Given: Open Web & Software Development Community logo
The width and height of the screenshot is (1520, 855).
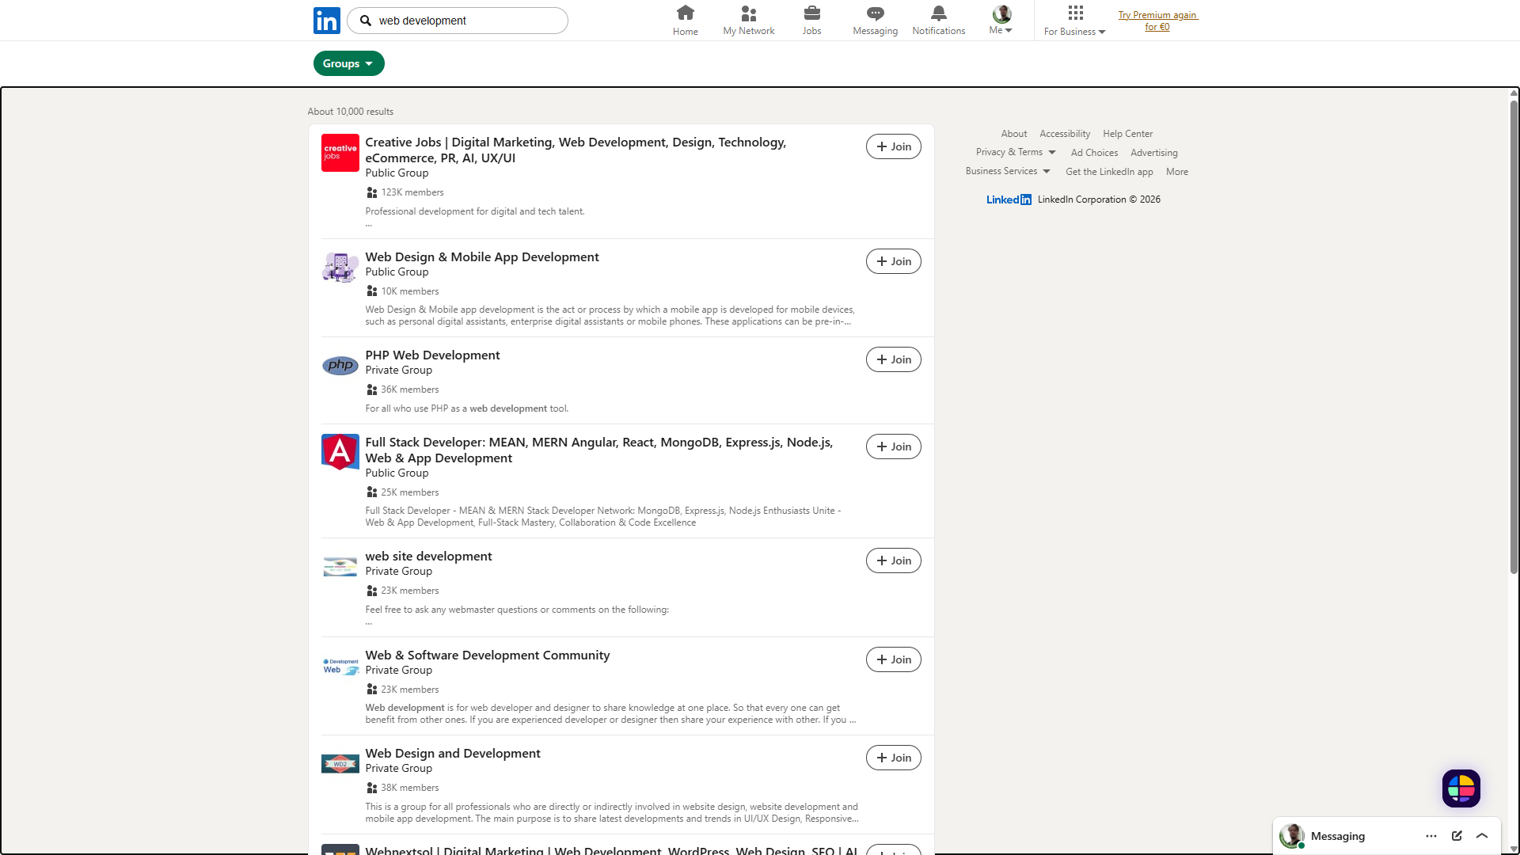Looking at the screenshot, I should (340, 666).
